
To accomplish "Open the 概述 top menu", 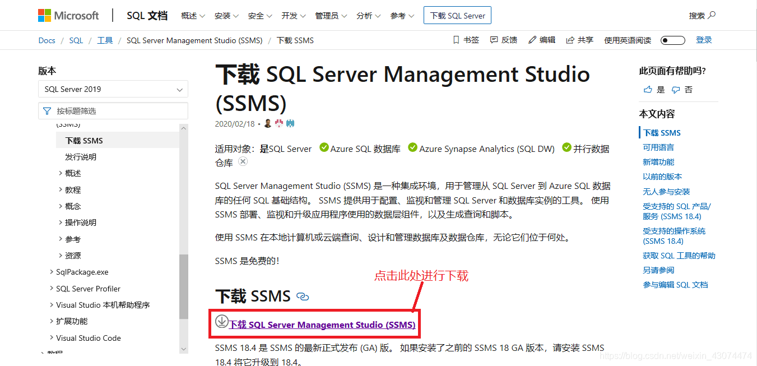I will tap(193, 16).
